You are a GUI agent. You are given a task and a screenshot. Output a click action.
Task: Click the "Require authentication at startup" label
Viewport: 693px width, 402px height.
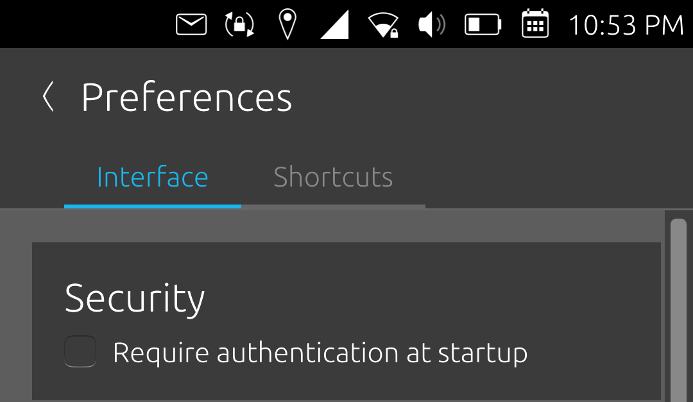[x=320, y=353]
